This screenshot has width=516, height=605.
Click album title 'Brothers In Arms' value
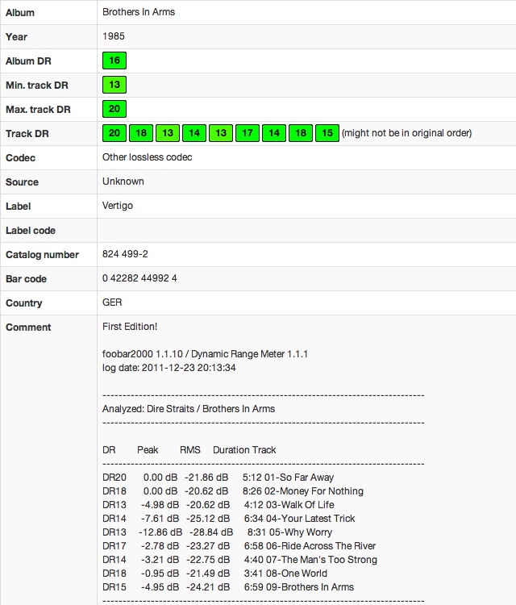[139, 12]
